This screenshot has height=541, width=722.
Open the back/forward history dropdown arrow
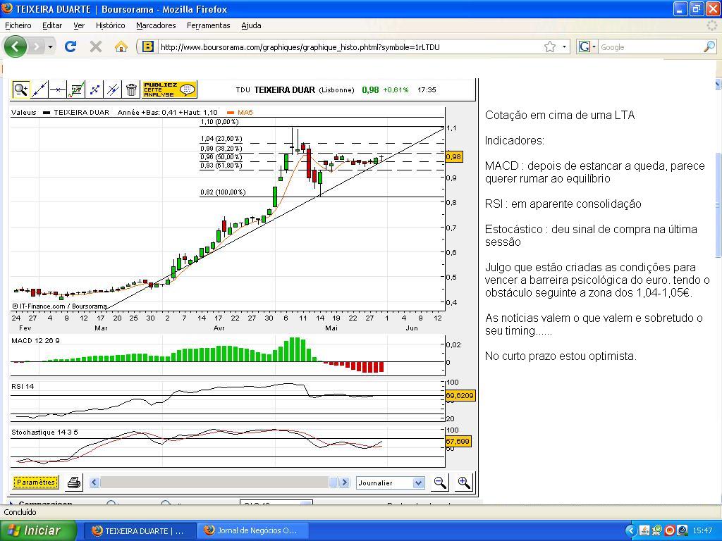[x=50, y=47]
